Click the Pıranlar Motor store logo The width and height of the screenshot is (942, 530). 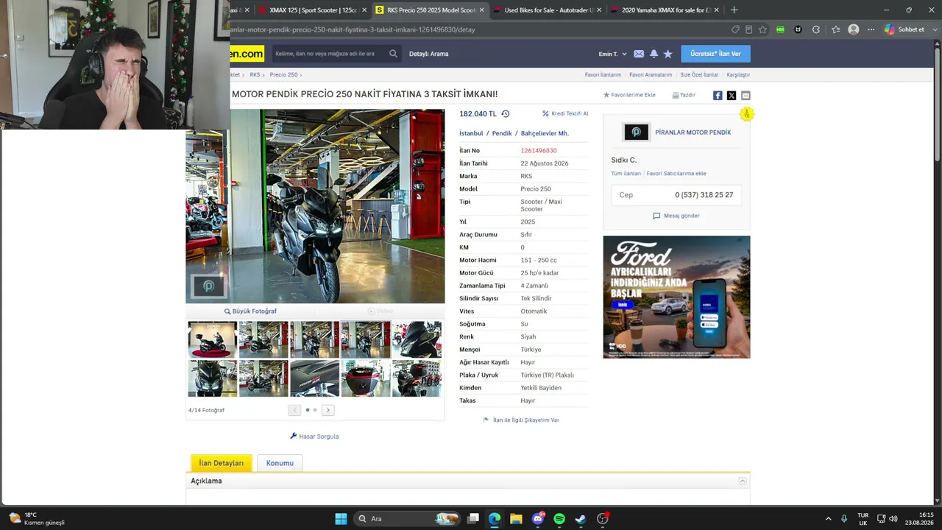(x=637, y=132)
